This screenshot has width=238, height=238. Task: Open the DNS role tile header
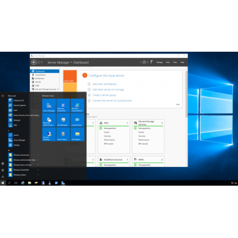(x=114, y=123)
